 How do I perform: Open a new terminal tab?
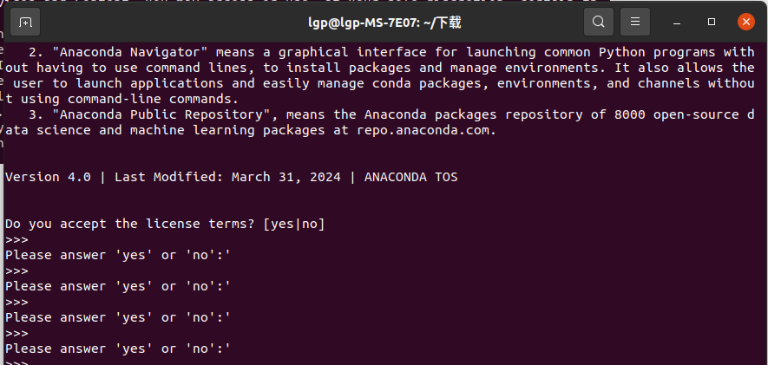(x=25, y=22)
